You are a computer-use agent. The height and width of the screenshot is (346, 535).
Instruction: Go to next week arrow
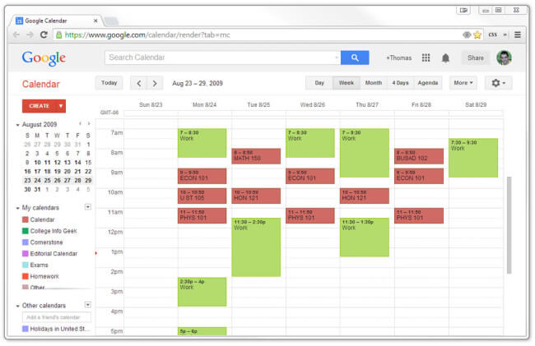tap(155, 83)
